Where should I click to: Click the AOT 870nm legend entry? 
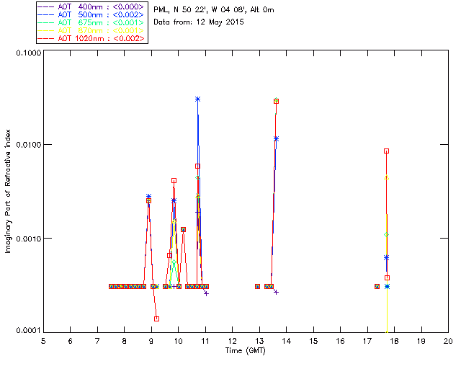pos(91,30)
